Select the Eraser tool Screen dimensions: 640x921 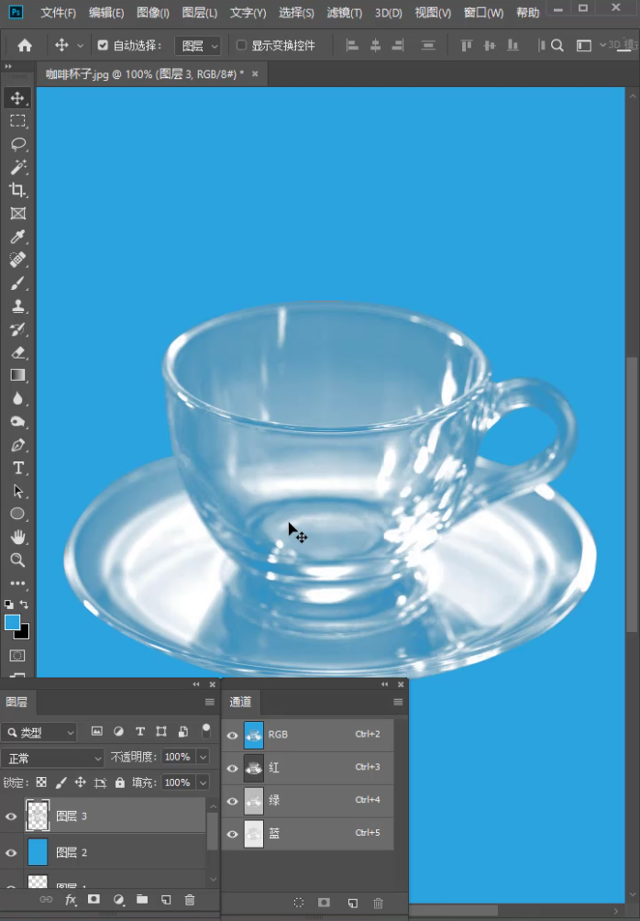coord(17,352)
